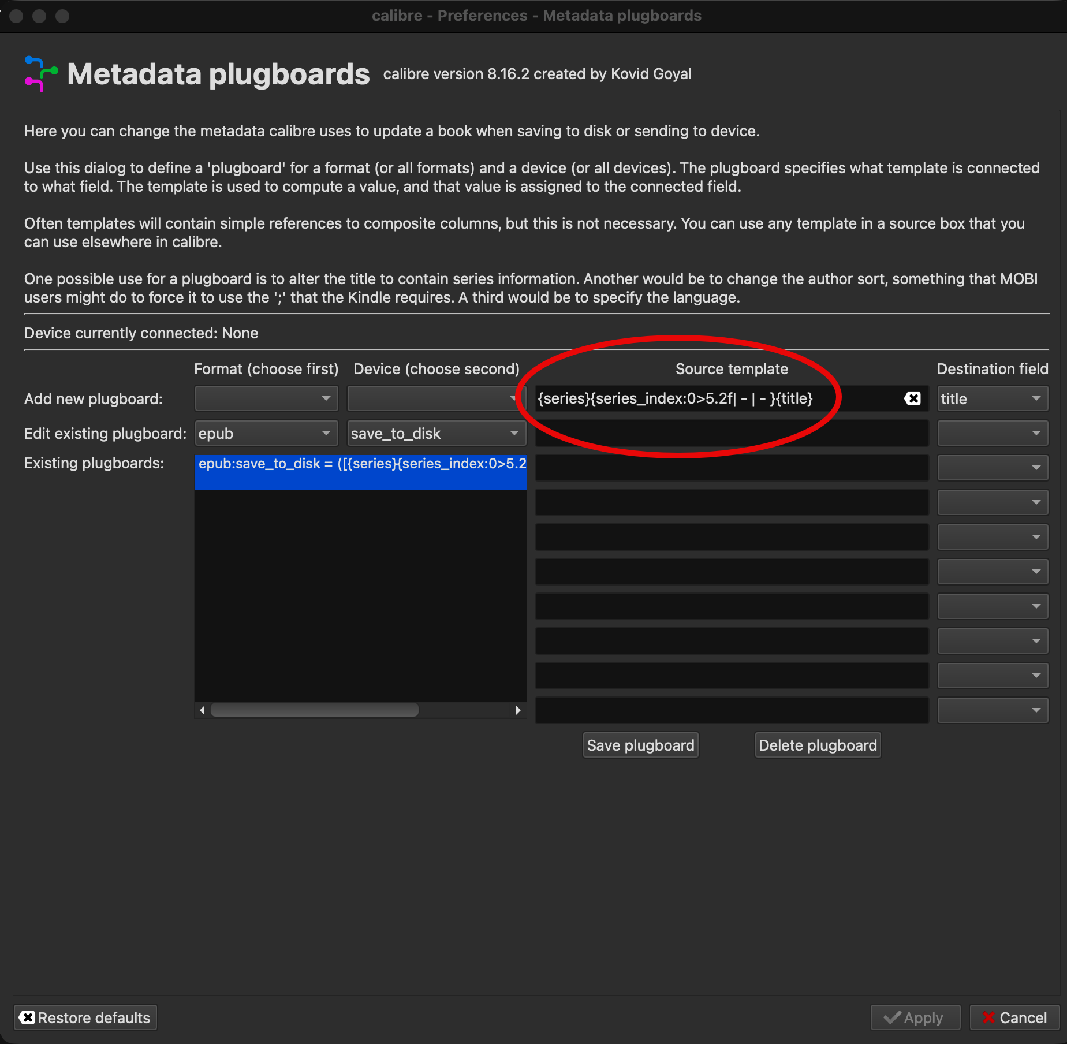
Task: Open the last Destination field dropdown
Action: pos(993,710)
